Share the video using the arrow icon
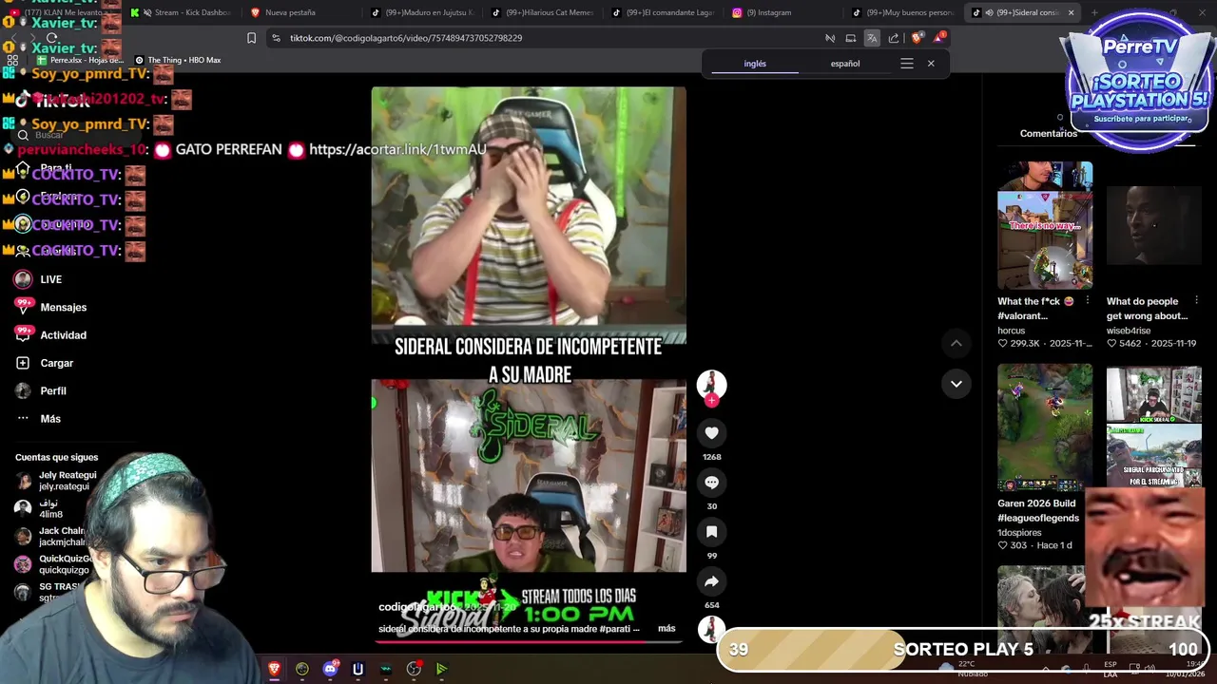This screenshot has height=684, width=1217. 711,581
